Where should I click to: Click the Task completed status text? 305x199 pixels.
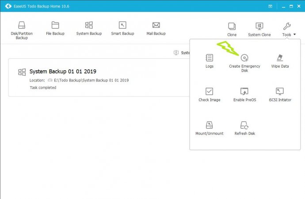(x=43, y=88)
